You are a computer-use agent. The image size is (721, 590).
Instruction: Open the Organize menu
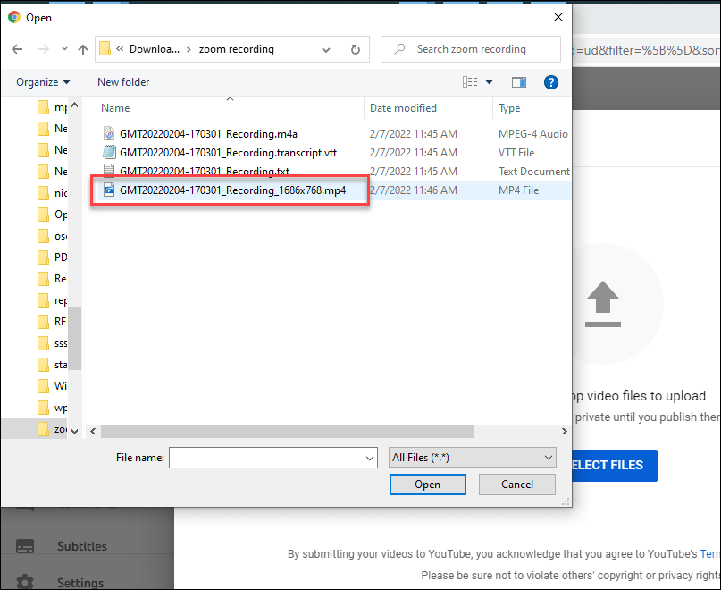click(43, 82)
